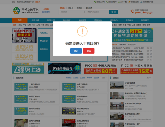Click the 南京鑫亿源物流 thumbnail image
The width and height of the screenshot is (165, 127).
pyautogui.click(x=69, y=111)
